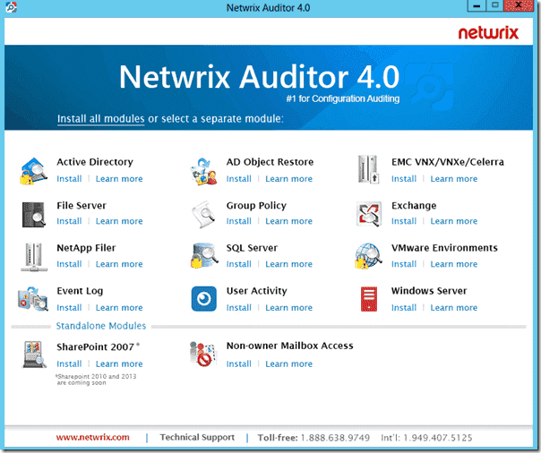Open Learn more for SQL Server
Screen dimensions: 541x453
(288, 264)
